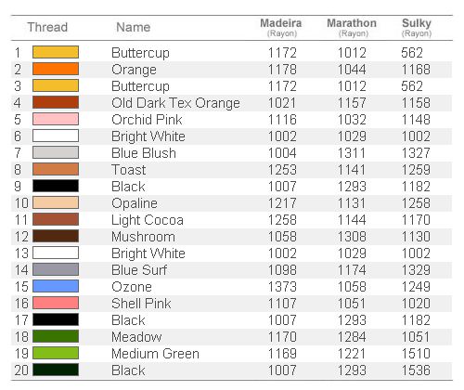
Task: Click Madeira number 1373 for Ozone
Action: [282, 287]
